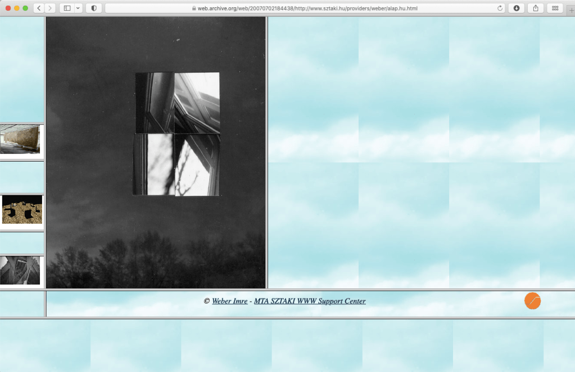Go back with the Safari back arrow
Screen dimensions: 575x372
tap(39, 8)
